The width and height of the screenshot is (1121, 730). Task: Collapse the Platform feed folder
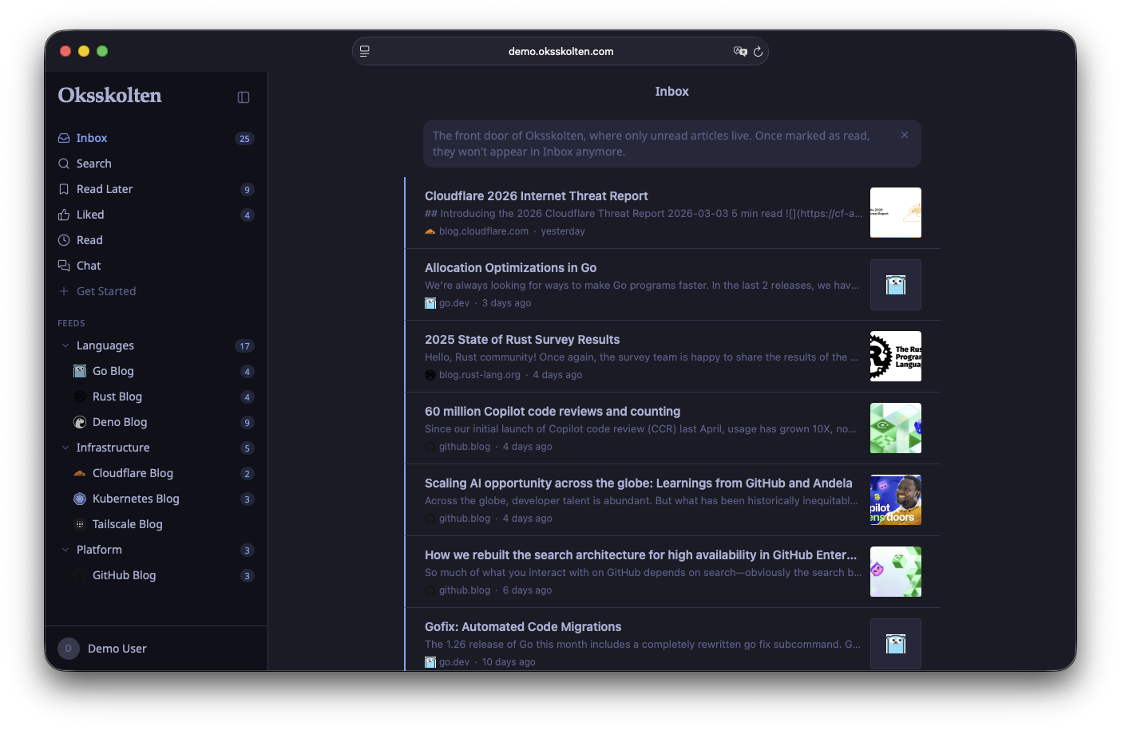pyautogui.click(x=65, y=550)
